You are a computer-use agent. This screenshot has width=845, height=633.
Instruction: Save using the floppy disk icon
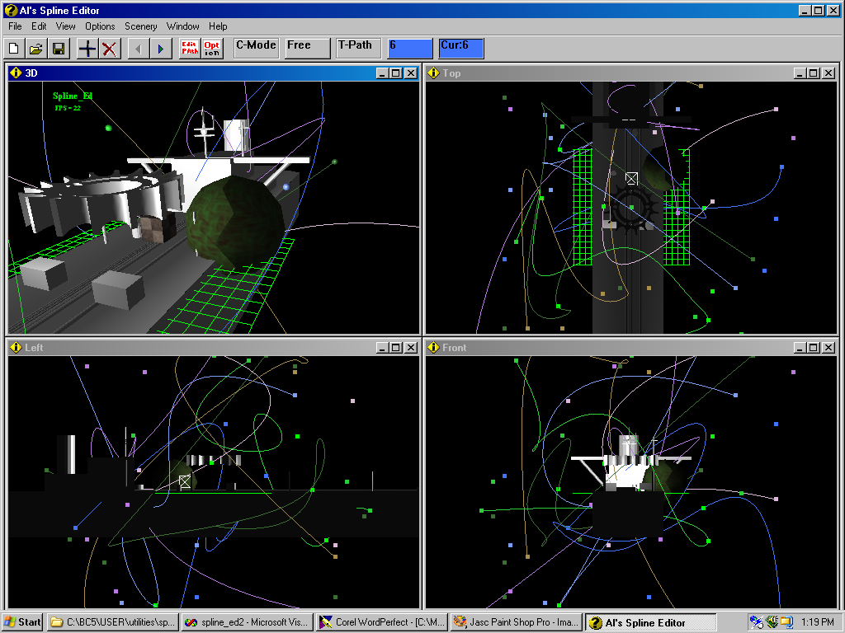point(59,49)
